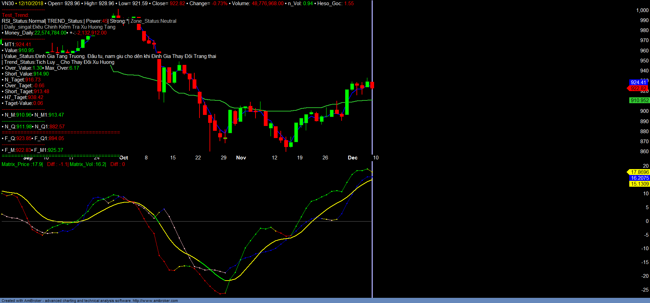Click the red 922.82 close price marker
Screen dimensions: 650x303
[x=638, y=88]
